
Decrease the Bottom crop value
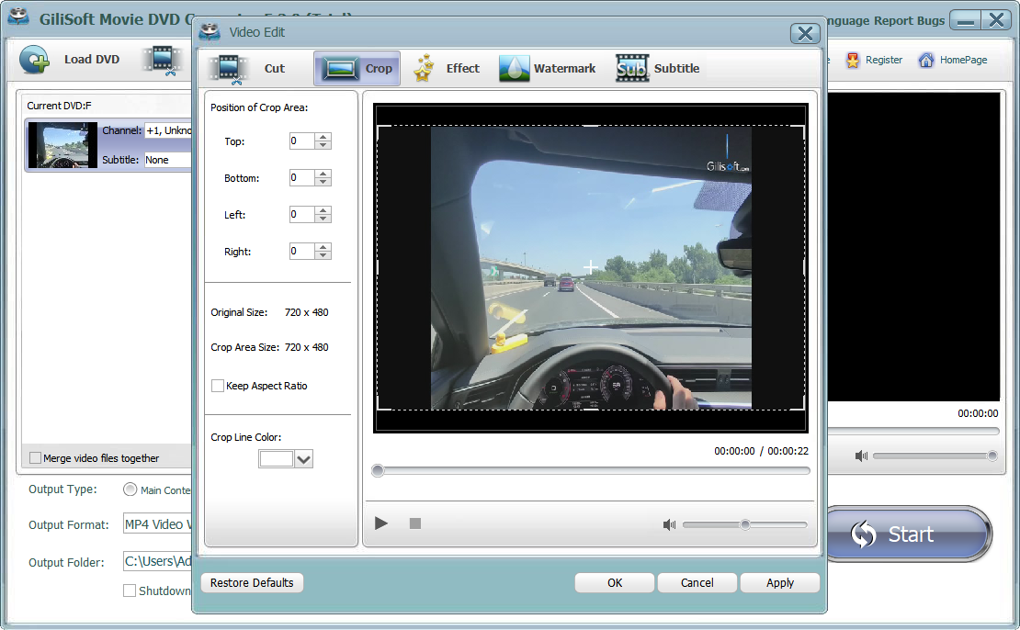(323, 182)
